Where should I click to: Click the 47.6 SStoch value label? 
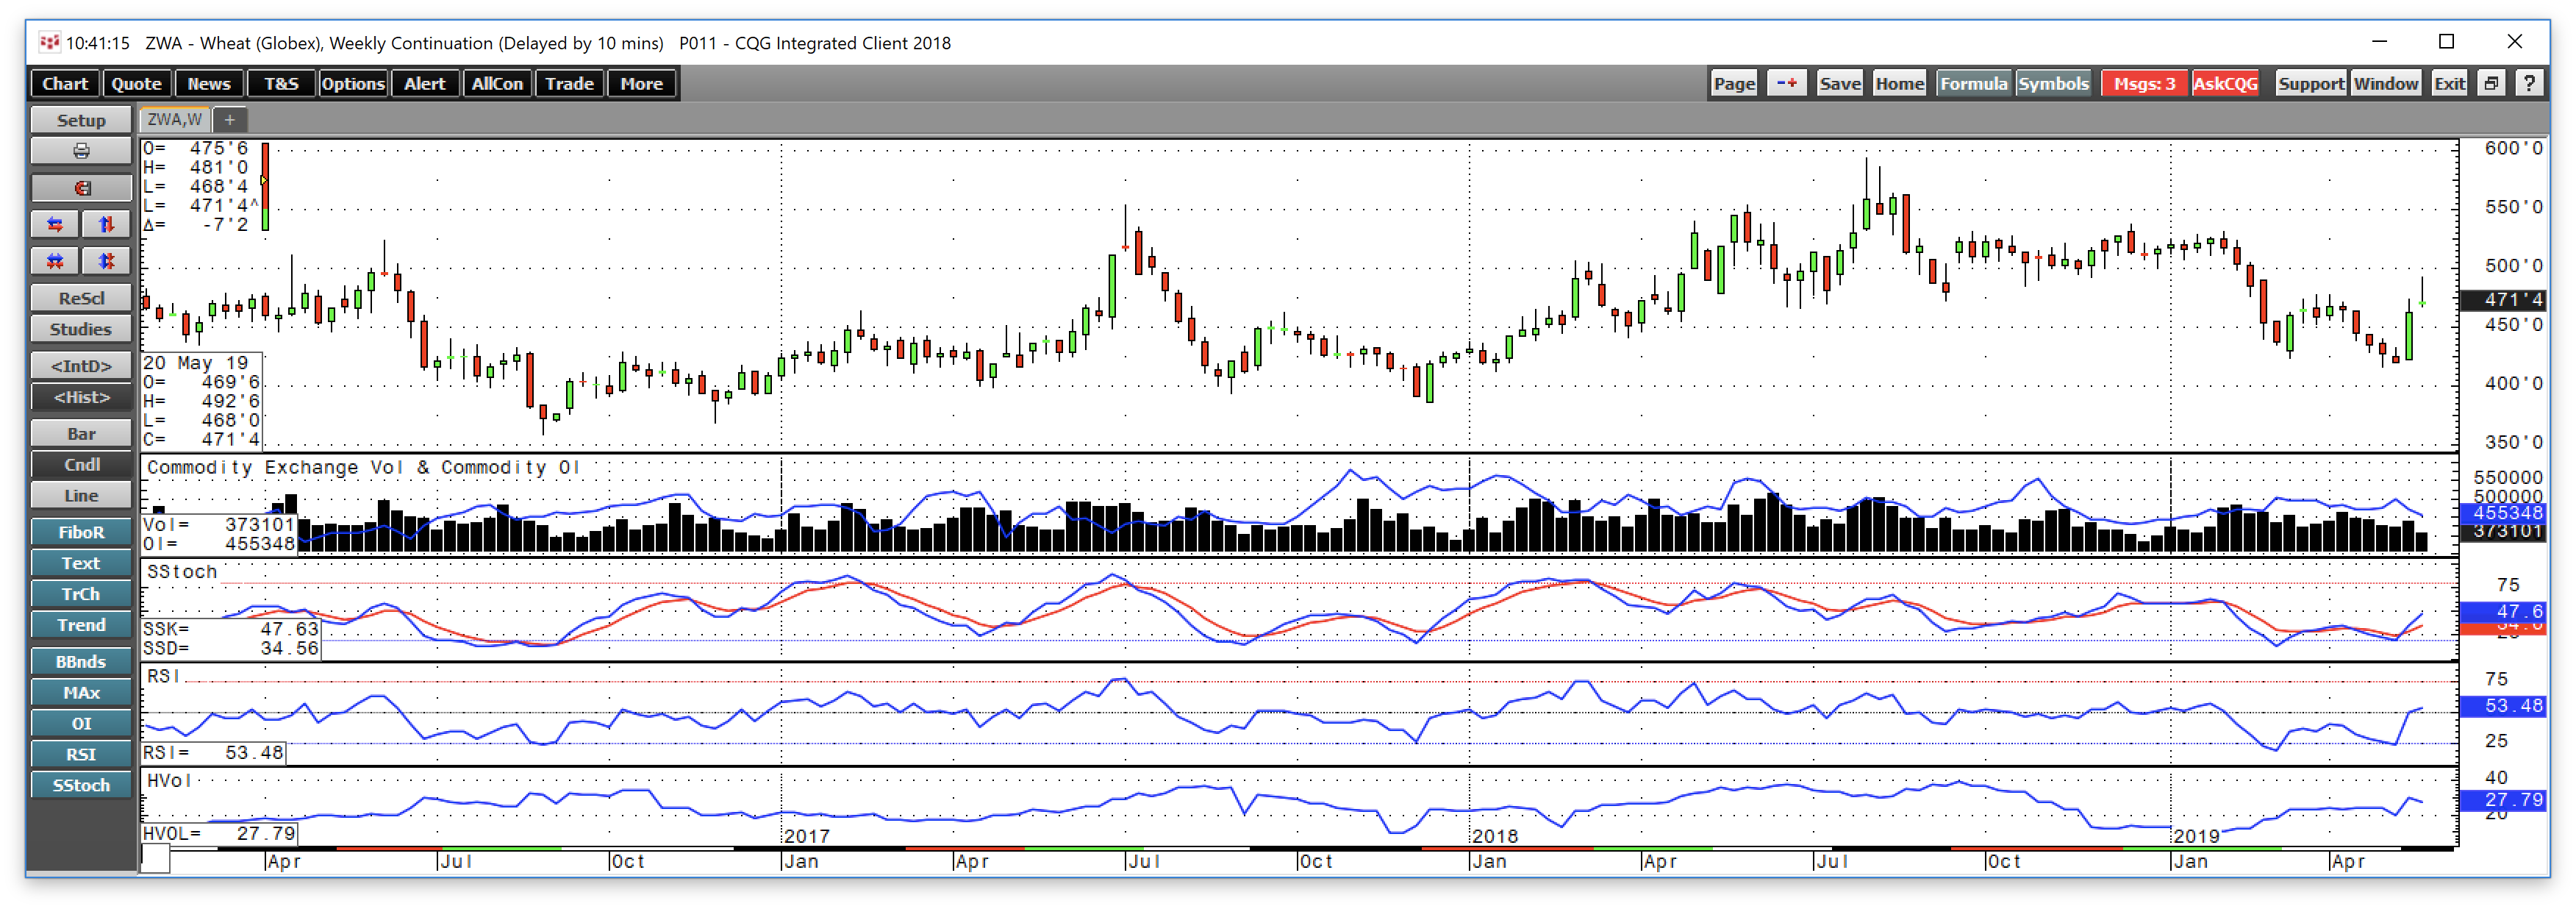tap(2502, 611)
